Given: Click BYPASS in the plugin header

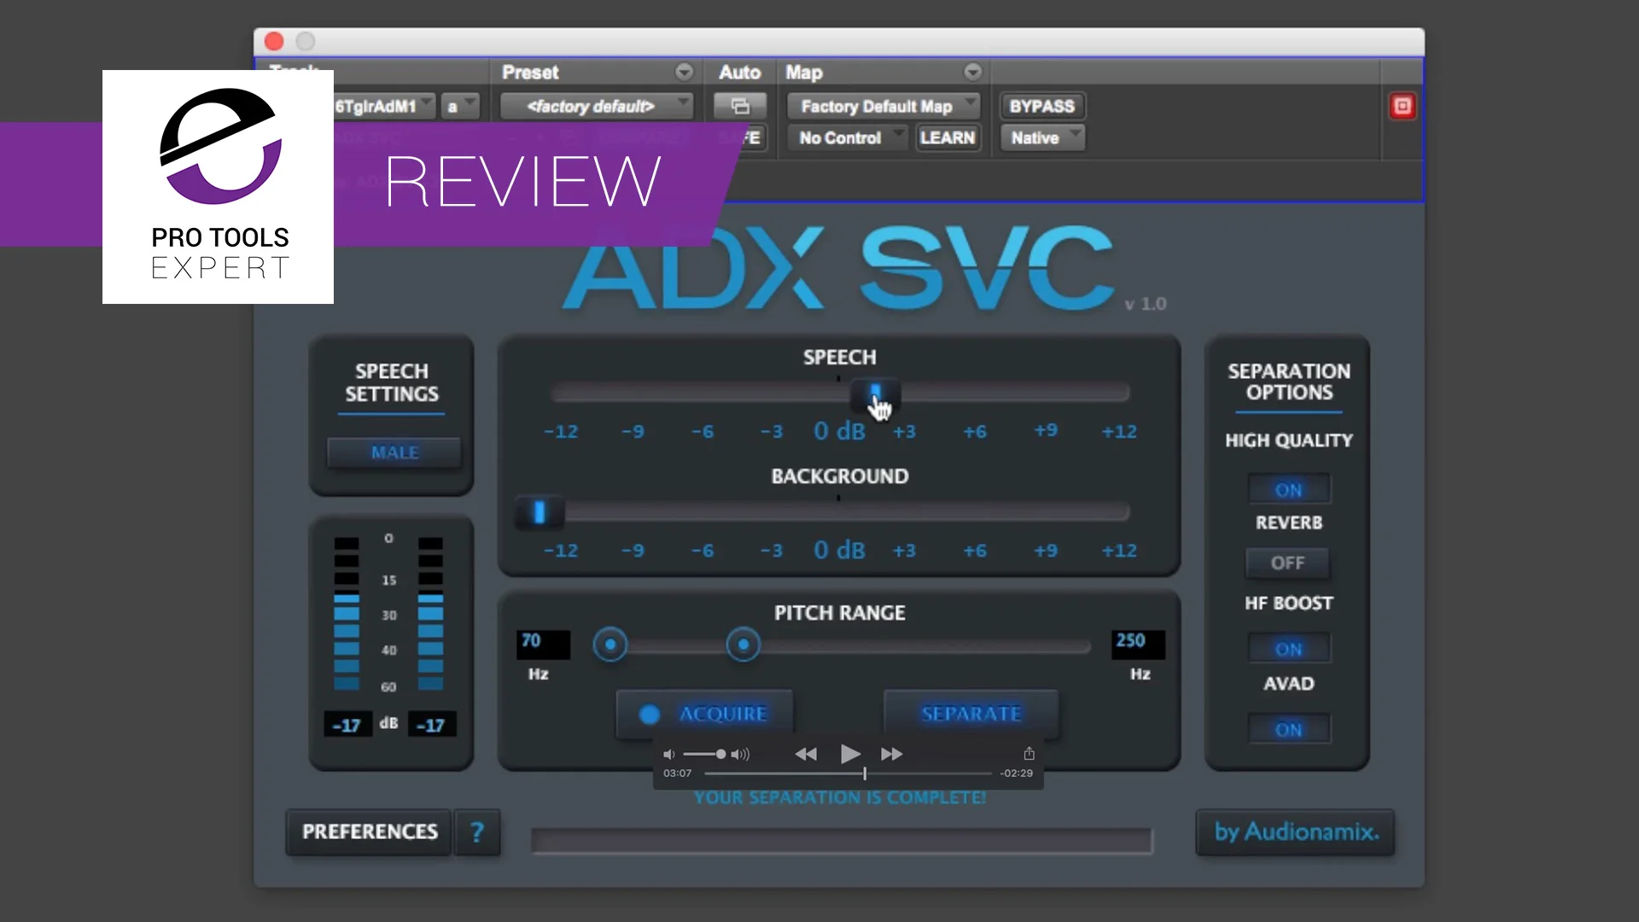Looking at the screenshot, I should coord(1041,106).
